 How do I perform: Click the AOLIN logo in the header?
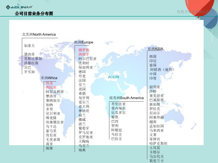tap(19, 7)
